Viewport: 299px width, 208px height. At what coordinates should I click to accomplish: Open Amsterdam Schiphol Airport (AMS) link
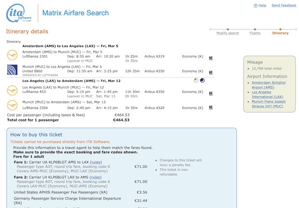coord(269,85)
